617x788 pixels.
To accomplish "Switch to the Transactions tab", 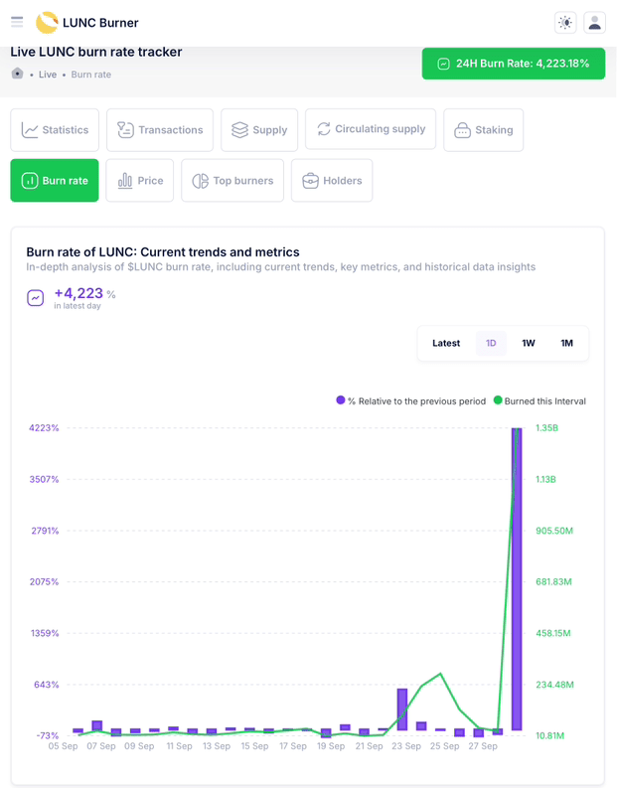I will [160, 129].
